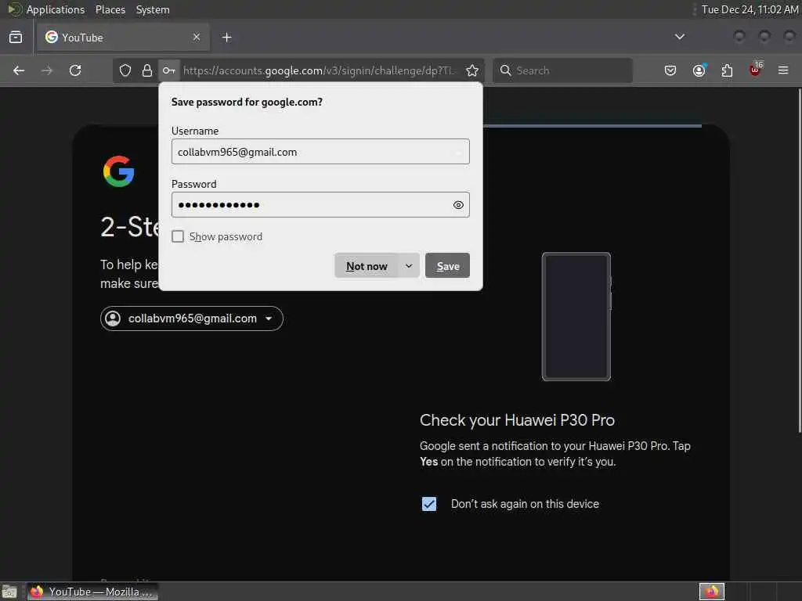
Task: Open the Firefox account icon
Action: click(699, 70)
